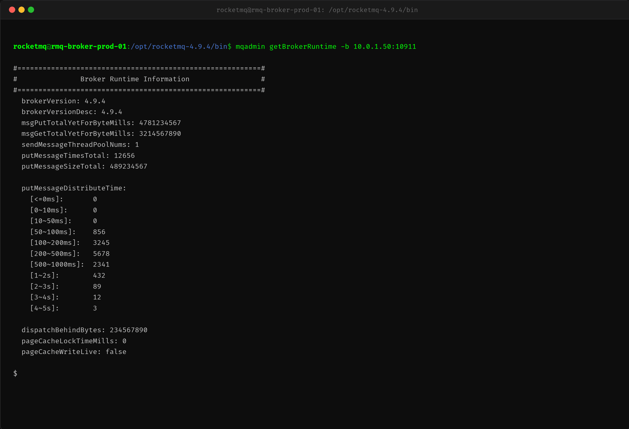Viewport: 629px width, 429px height.
Task: Click the row '[<=0ms]'
Action: tap(63, 199)
